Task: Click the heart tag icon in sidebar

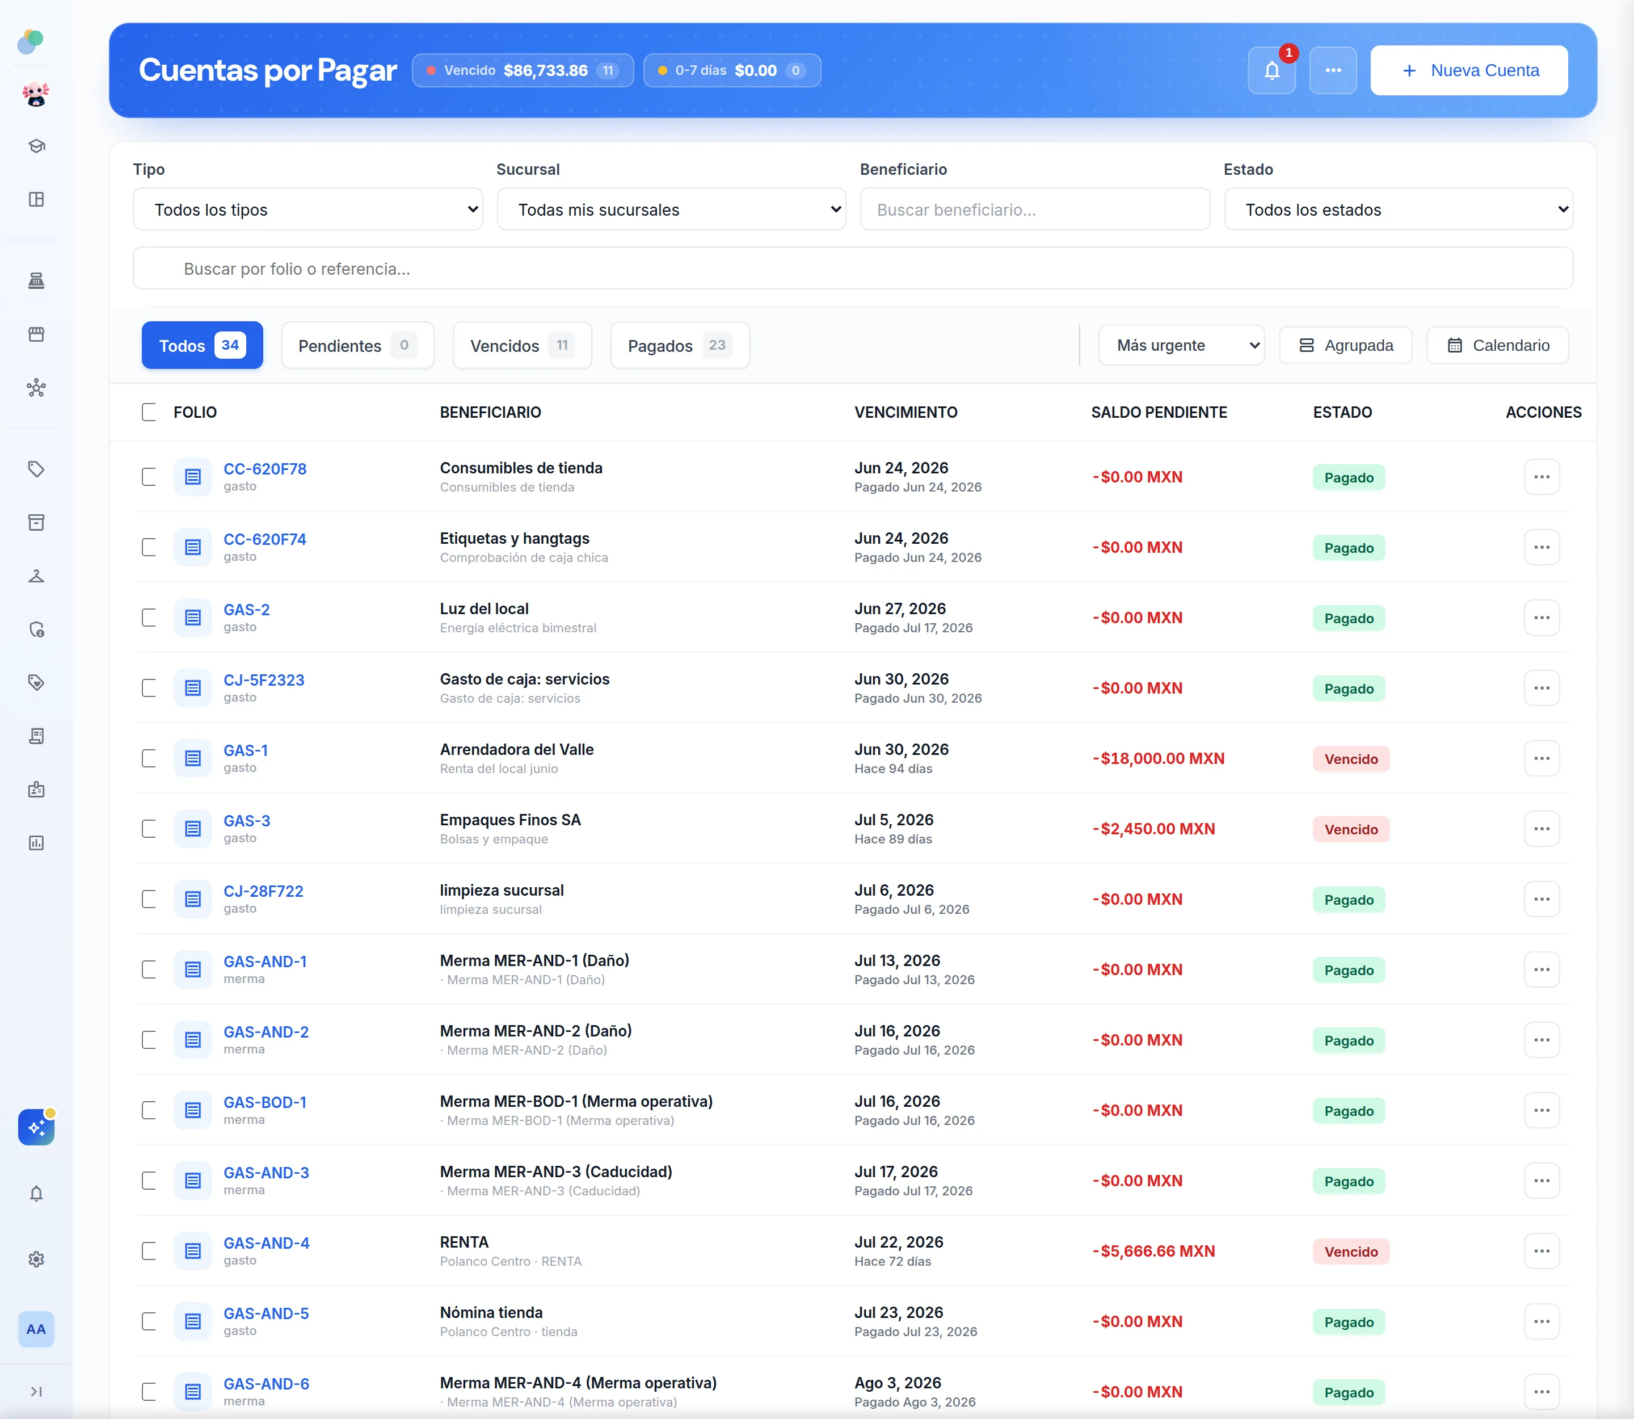Action: coord(36,683)
